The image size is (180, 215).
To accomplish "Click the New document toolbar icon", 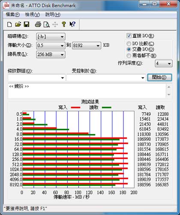I will [x=9, y=24].
